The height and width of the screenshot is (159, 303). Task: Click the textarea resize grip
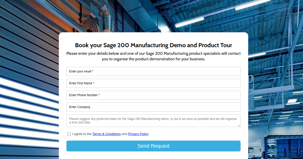(239, 126)
